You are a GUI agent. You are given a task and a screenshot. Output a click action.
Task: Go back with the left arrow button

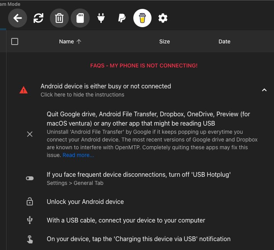(x=17, y=18)
